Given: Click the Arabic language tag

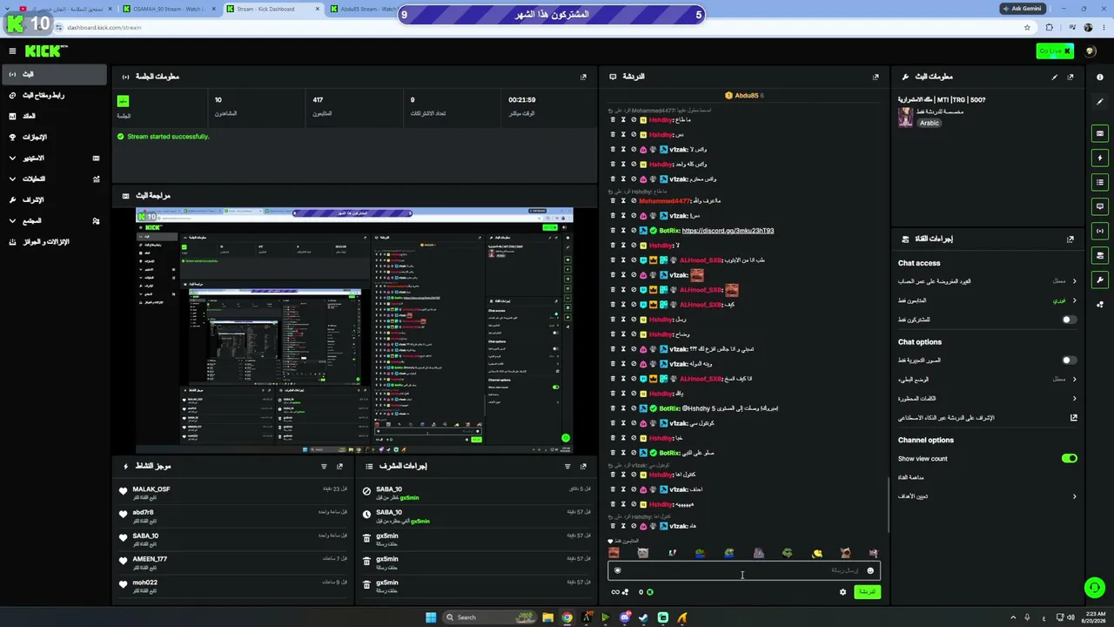Looking at the screenshot, I should pyautogui.click(x=929, y=123).
